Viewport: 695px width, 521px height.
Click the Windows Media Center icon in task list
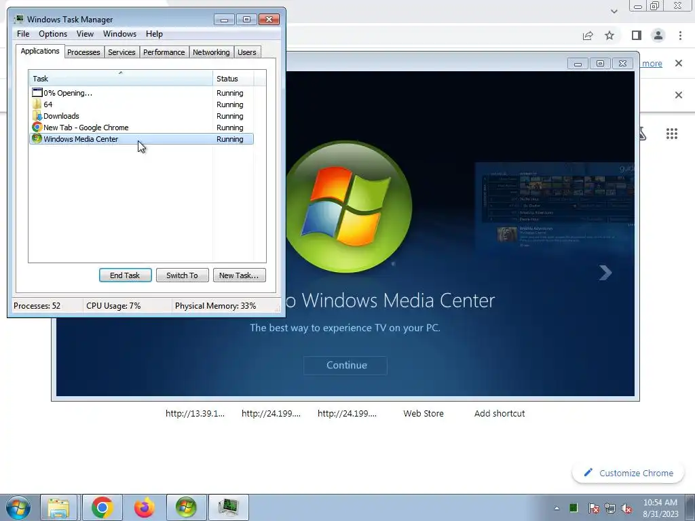37,138
